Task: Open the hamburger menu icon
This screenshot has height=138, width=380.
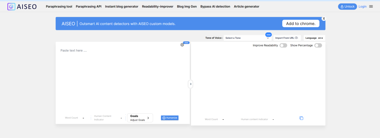Action: pos(371,7)
